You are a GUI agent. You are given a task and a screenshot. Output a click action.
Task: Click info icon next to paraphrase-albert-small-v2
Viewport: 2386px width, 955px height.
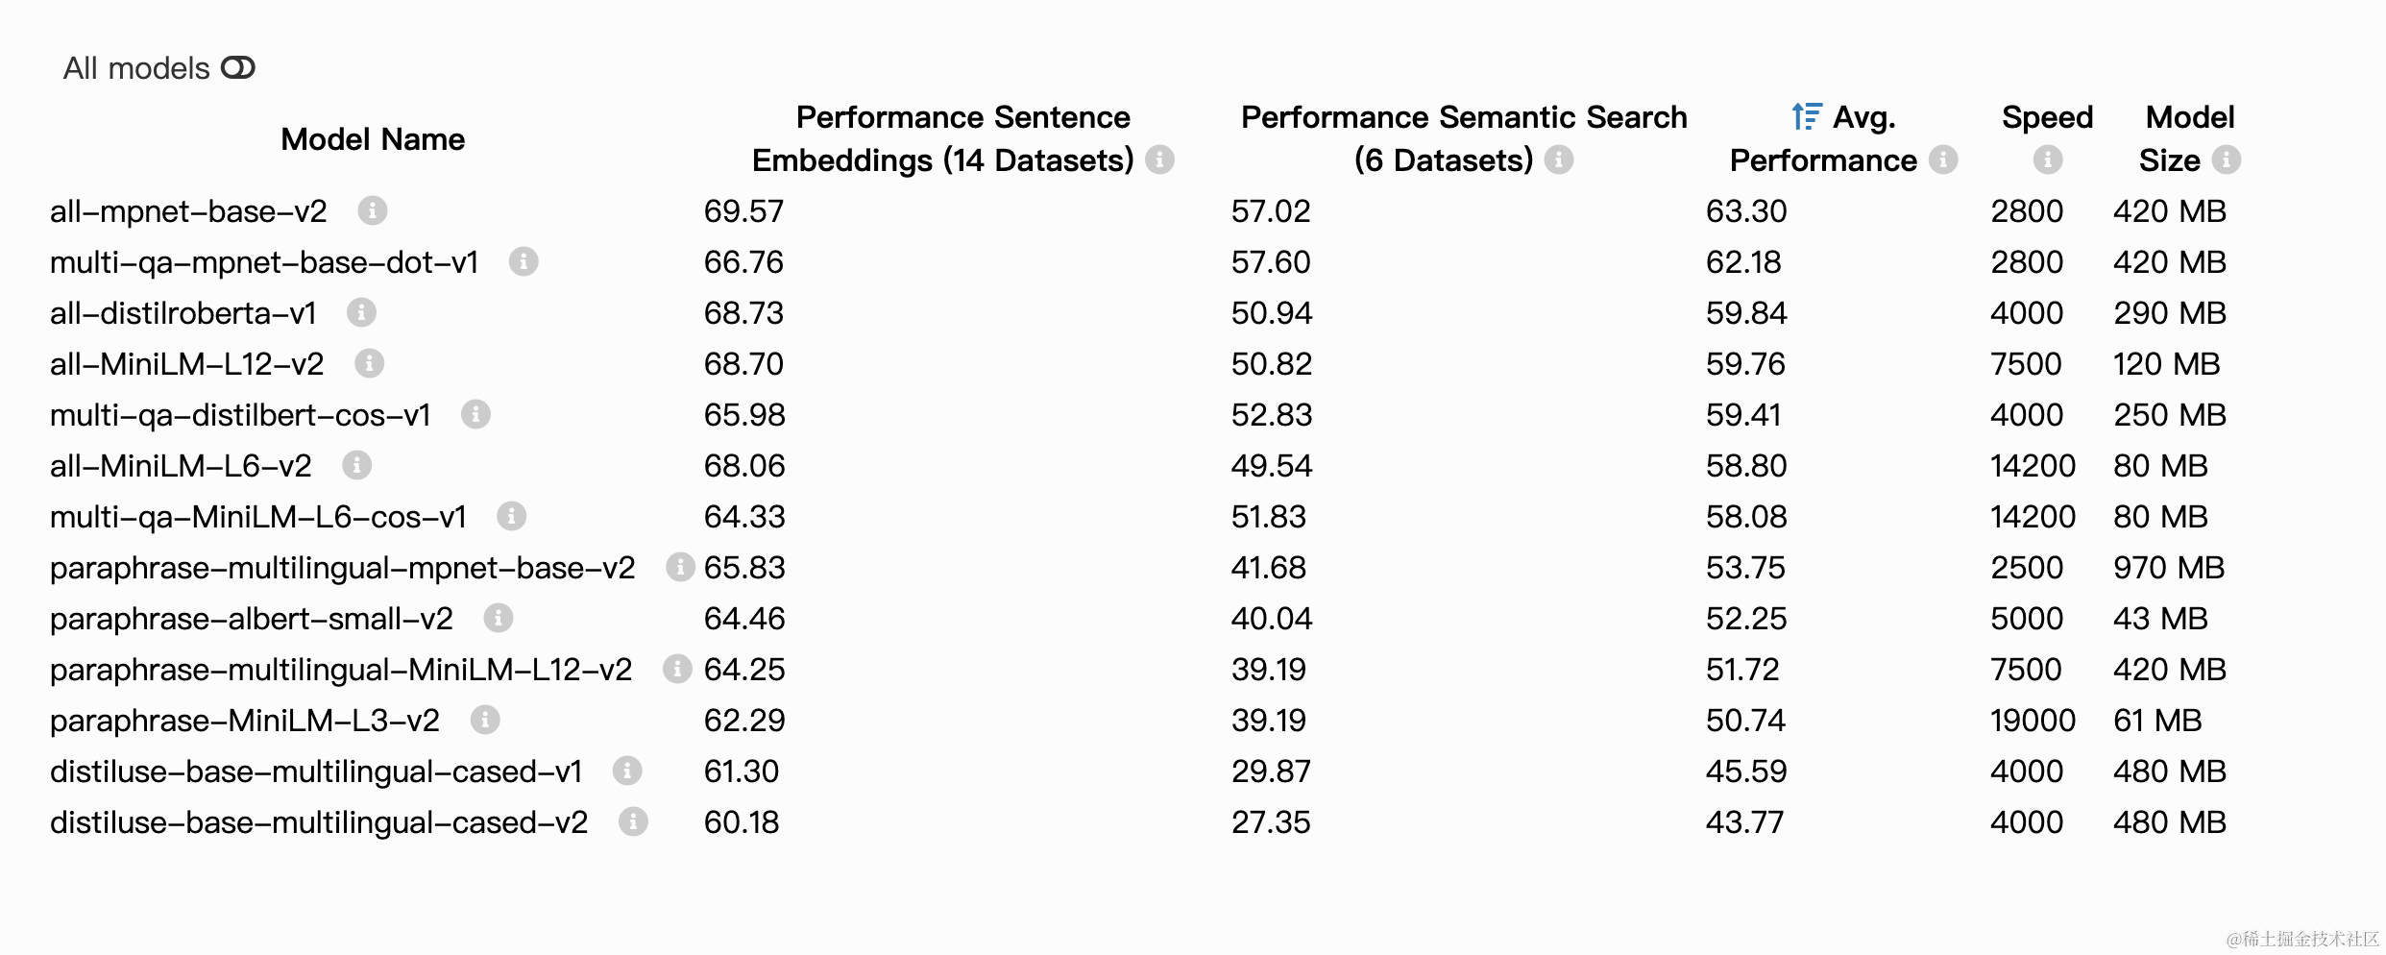coord(498,618)
